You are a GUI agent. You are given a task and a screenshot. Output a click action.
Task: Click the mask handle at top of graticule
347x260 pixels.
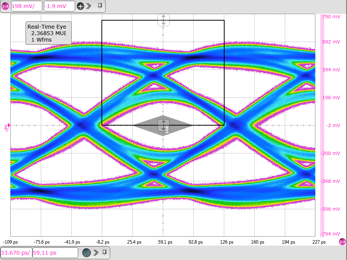tap(164, 20)
